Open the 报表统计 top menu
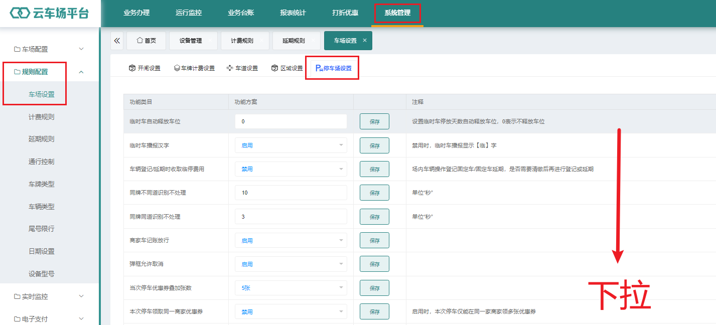The height and width of the screenshot is (325, 716). [293, 13]
